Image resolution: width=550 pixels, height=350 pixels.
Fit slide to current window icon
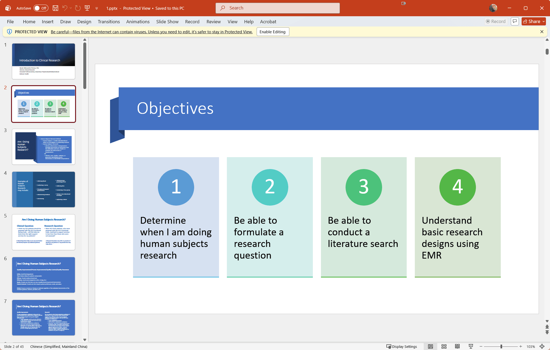(x=542, y=346)
